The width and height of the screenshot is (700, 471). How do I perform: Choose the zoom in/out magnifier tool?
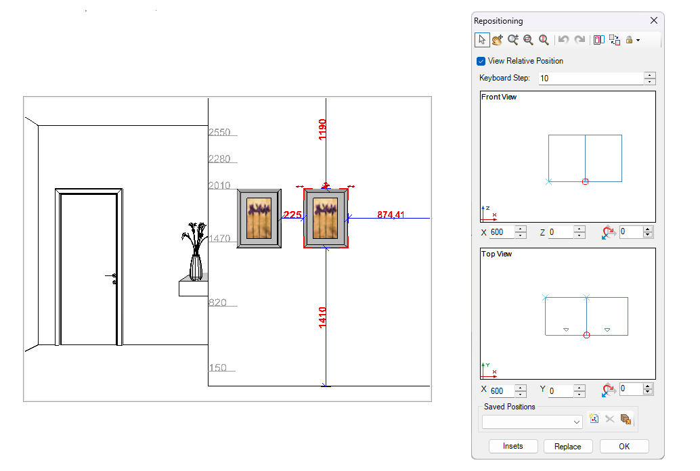coord(513,40)
